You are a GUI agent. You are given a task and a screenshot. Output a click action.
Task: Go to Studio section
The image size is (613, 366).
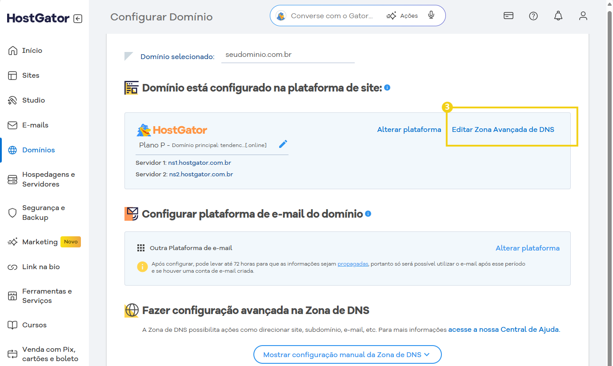(x=33, y=100)
